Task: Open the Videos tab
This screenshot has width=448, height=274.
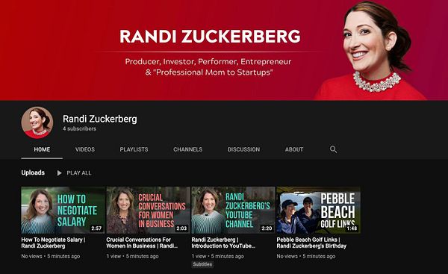Action: tap(85, 149)
